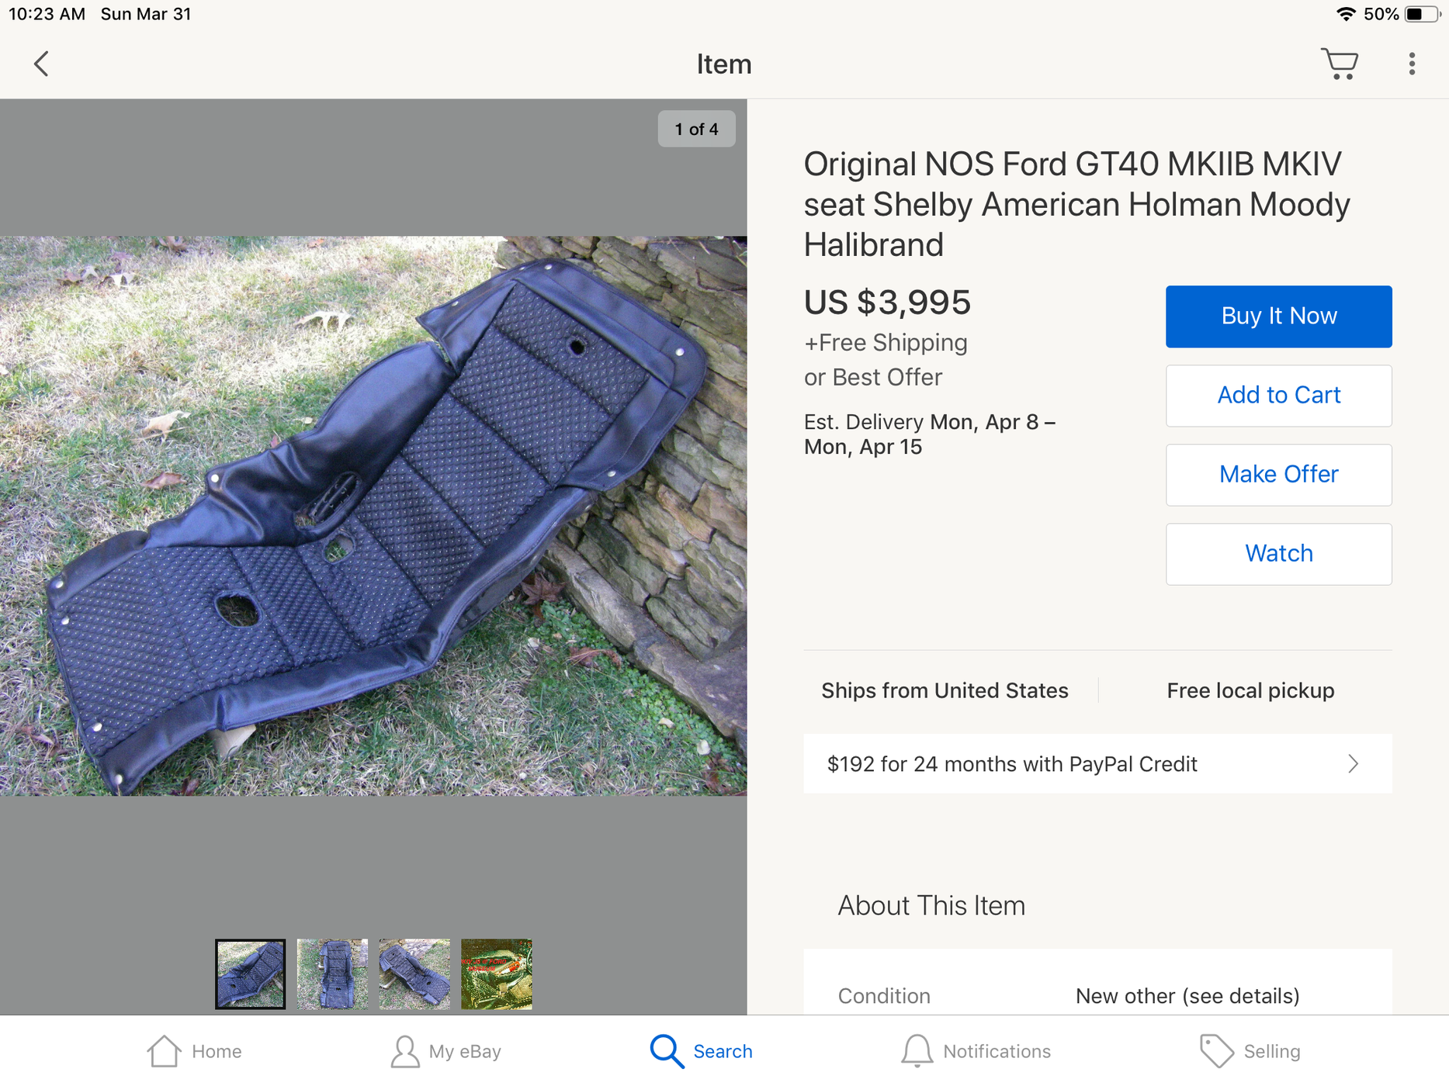The image size is (1449, 1086).
Task: Tap the US $3,995 price
Action: point(887,303)
